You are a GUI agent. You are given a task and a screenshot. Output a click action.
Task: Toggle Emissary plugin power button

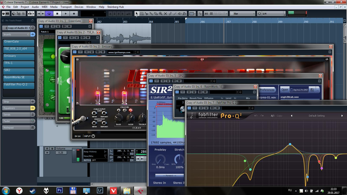pyautogui.click(x=75, y=52)
